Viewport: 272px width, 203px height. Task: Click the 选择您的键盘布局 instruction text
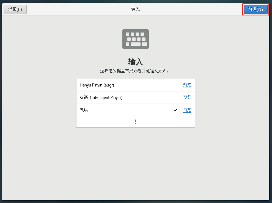tap(134, 71)
